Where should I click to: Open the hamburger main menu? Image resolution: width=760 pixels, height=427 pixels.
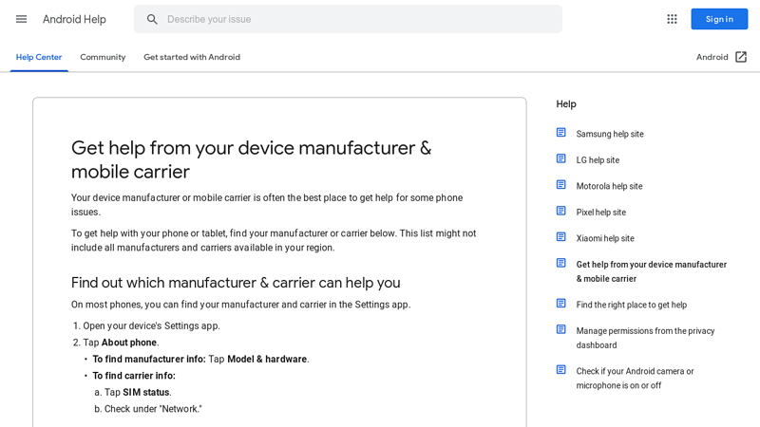click(x=21, y=19)
